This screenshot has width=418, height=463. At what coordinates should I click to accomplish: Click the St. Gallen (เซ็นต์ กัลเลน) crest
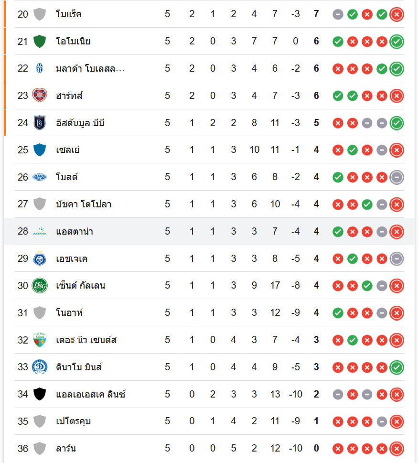pyautogui.click(x=40, y=286)
